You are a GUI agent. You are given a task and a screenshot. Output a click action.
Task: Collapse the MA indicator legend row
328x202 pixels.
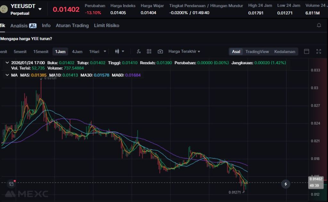(7, 75)
